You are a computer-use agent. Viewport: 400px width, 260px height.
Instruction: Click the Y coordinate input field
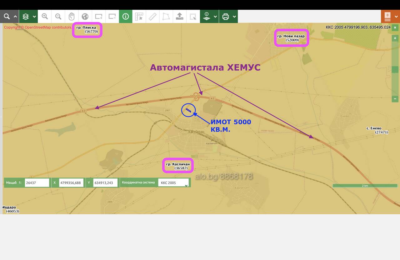coord(105,182)
